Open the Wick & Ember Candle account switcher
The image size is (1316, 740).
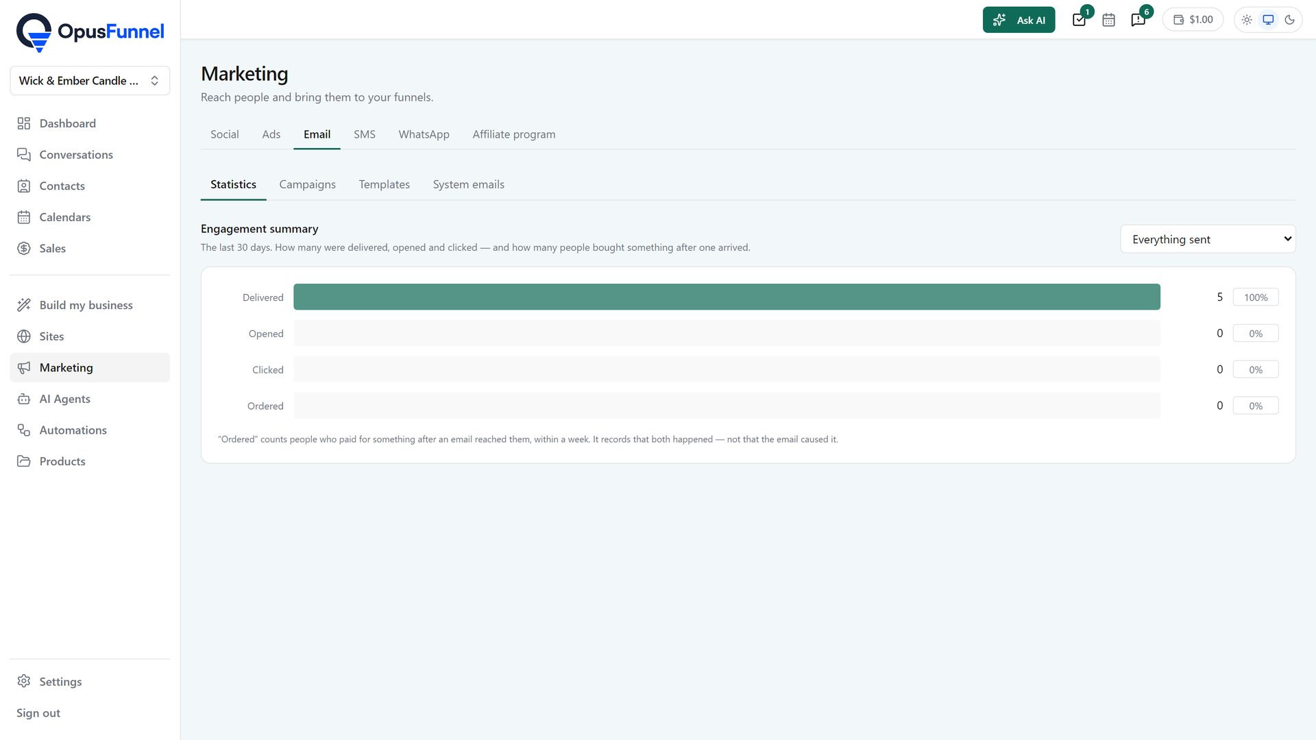click(90, 81)
